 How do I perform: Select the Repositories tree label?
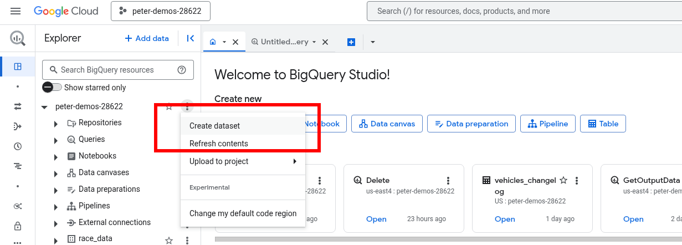[100, 122]
